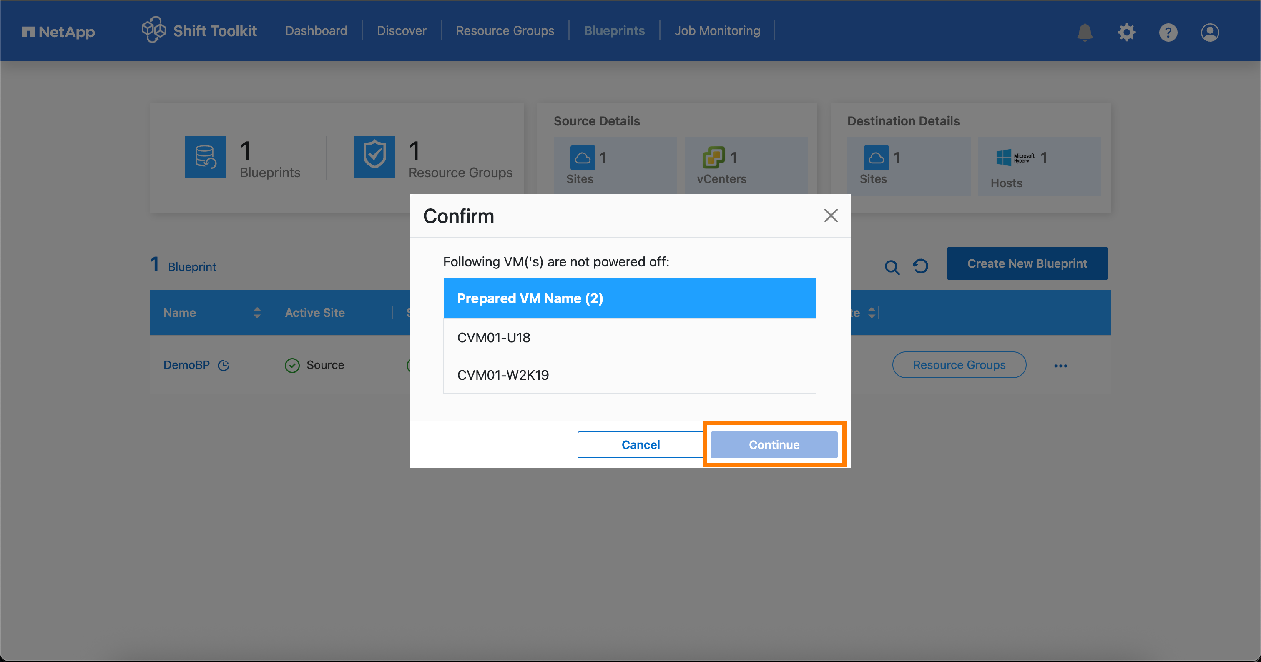This screenshot has width=1261, height=662.
Task: Select CVM01-W2K19 row in VM list
Action: coord(630,375)
